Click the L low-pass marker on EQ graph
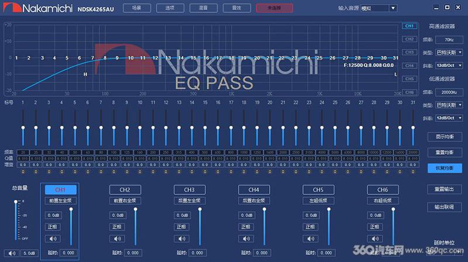468x262 pixels. 396,74
